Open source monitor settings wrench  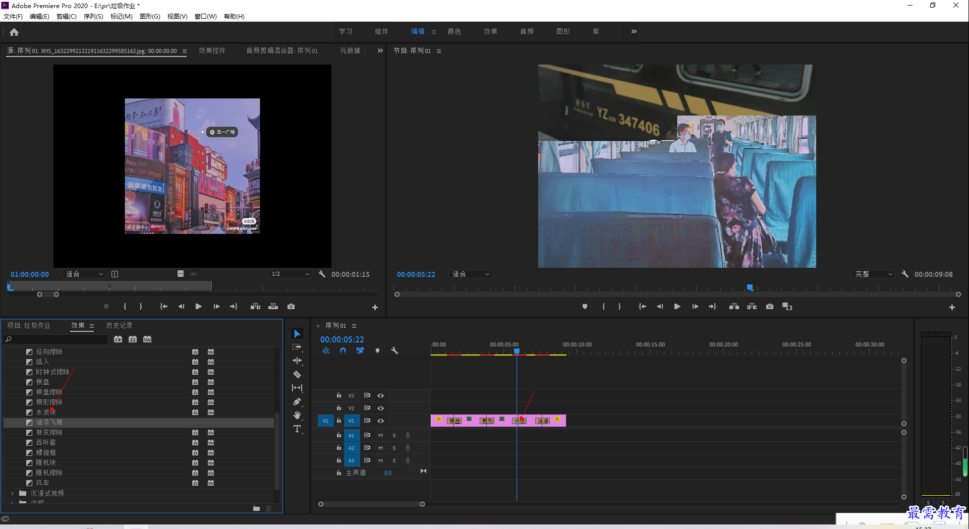[322, 274]
